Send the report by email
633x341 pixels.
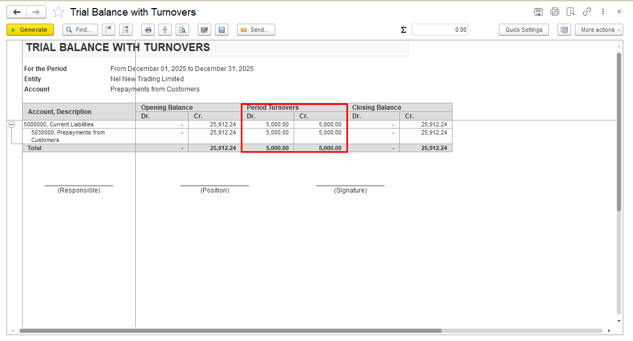click(256, 30)
